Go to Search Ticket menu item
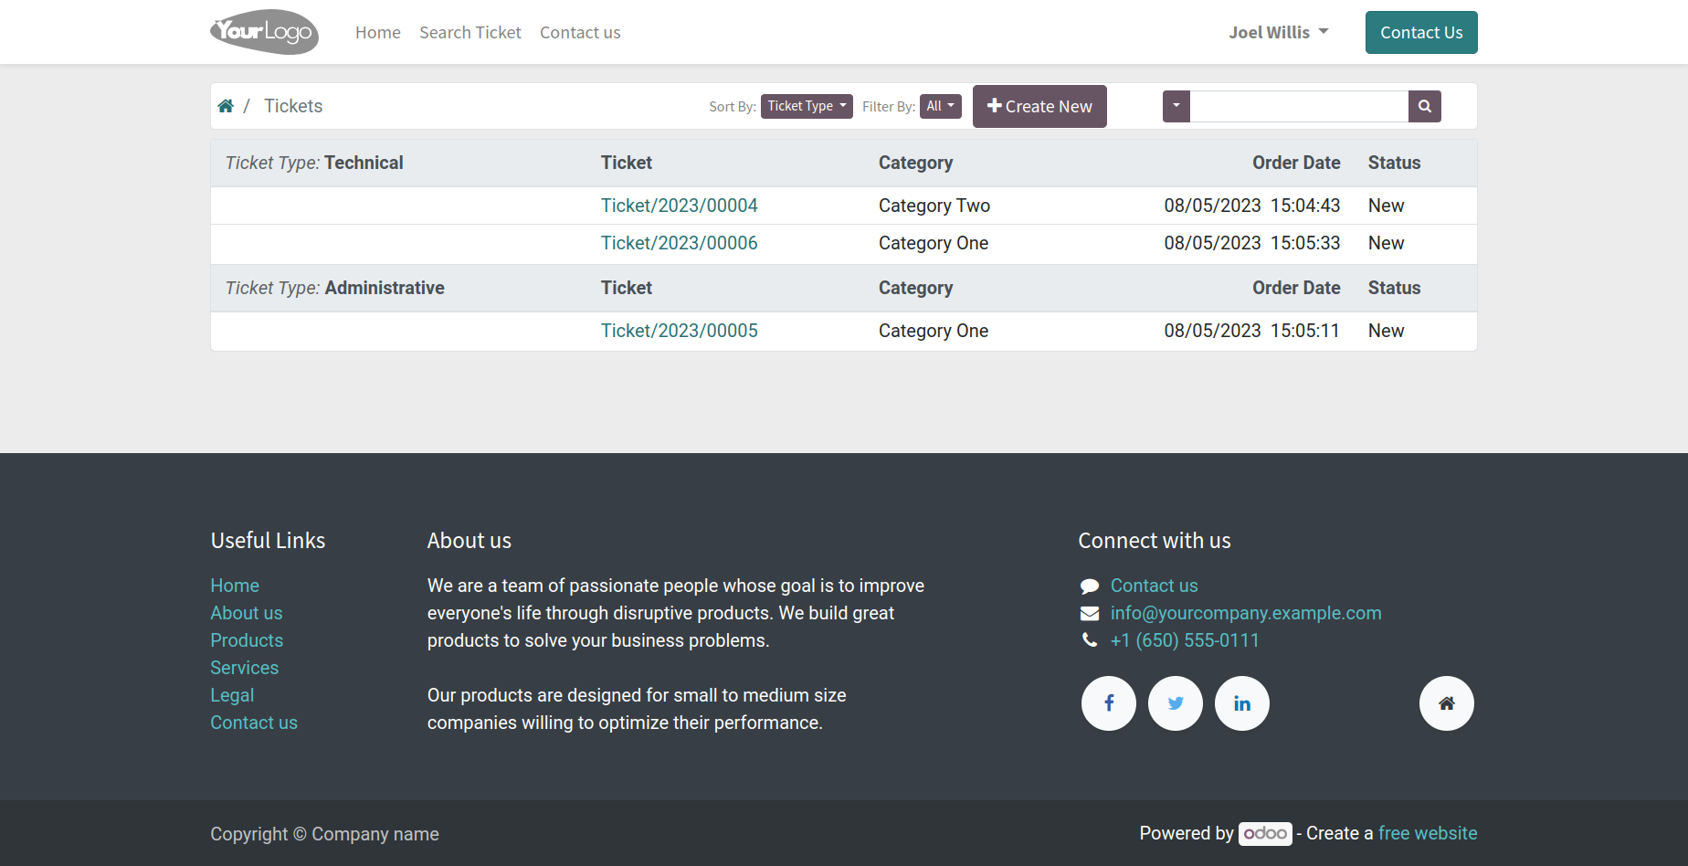Viewport: 1688px width, 866px height. coord(470,32)
